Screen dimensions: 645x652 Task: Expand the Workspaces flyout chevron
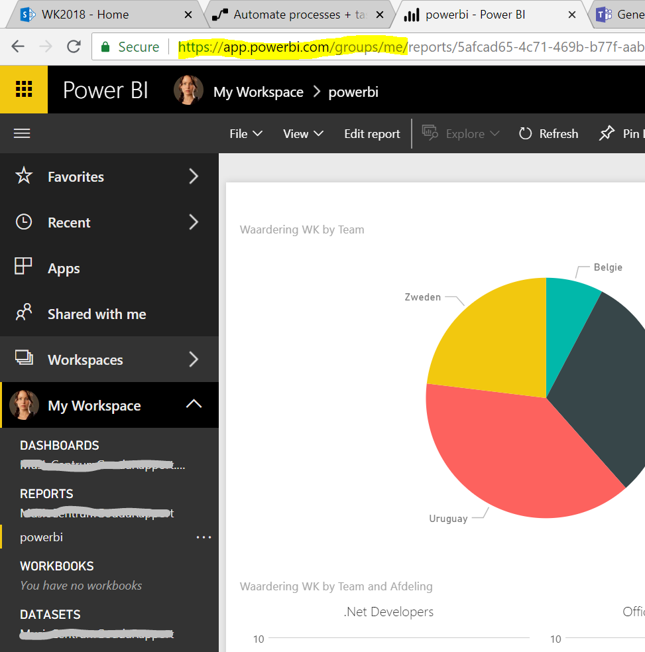coord(194,359)
